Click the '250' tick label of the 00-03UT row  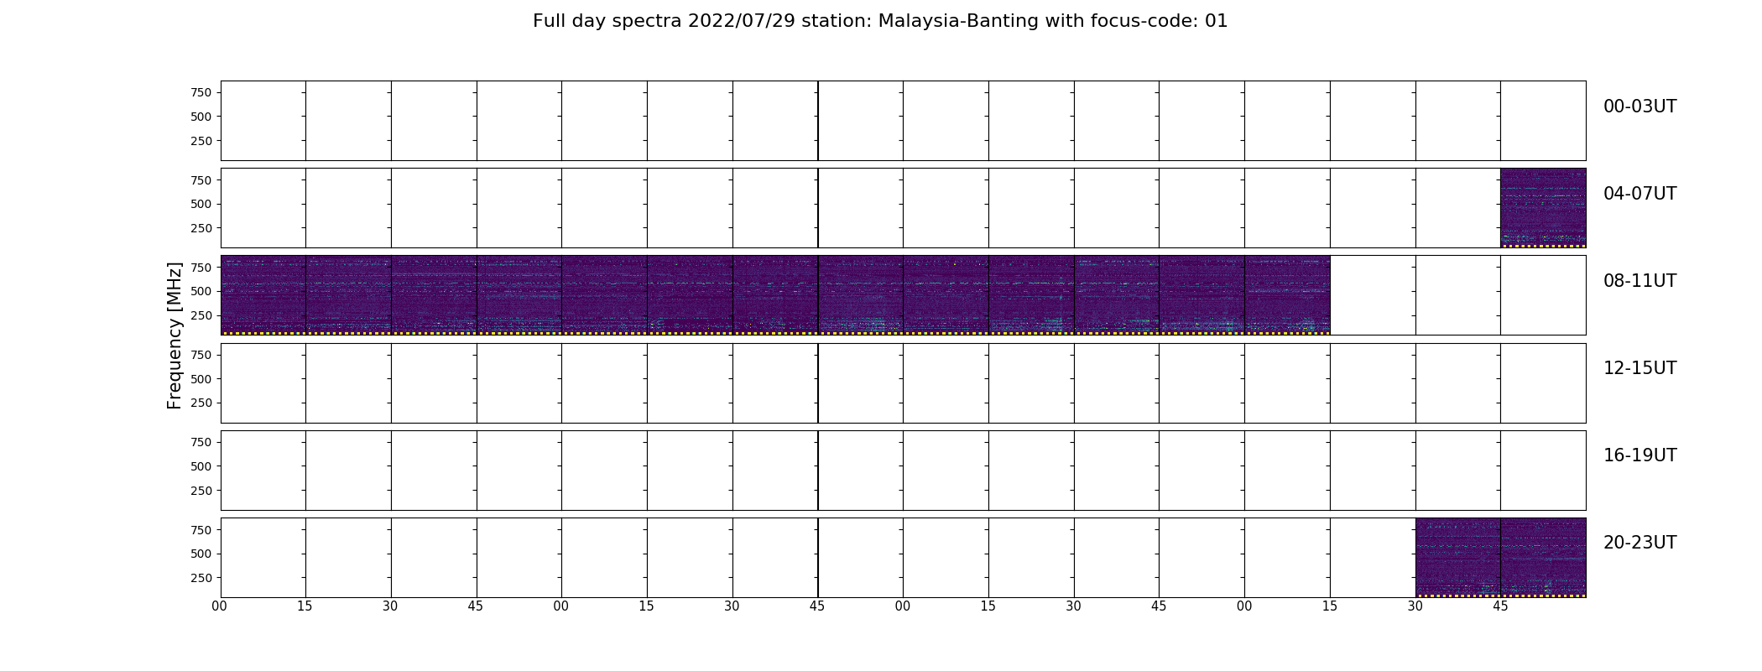[x=201, y=141]
